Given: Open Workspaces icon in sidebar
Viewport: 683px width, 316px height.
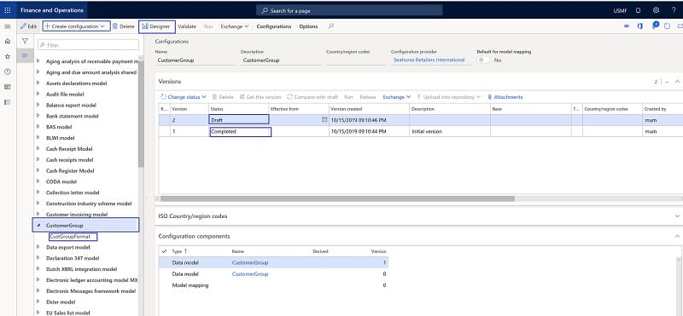Looking at the screenshot, I should pyautogui.click(x=8, y=87).
